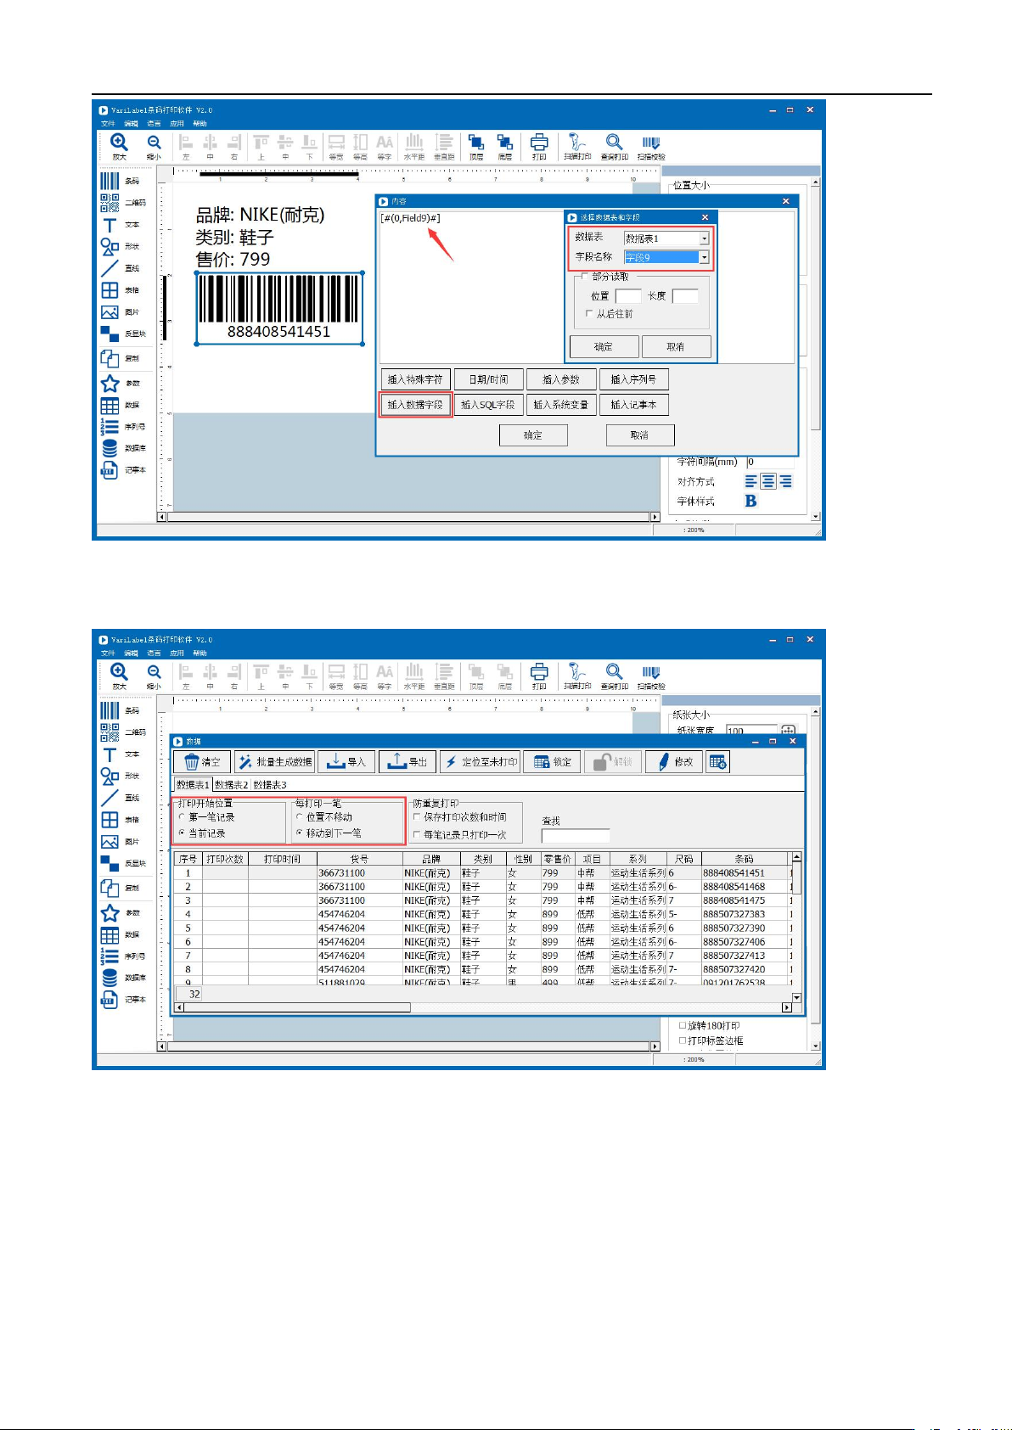This screenshot has width=1012, height=1430.
Task: Click the 插入SQL字段 button
Action: tap(488, 405)
